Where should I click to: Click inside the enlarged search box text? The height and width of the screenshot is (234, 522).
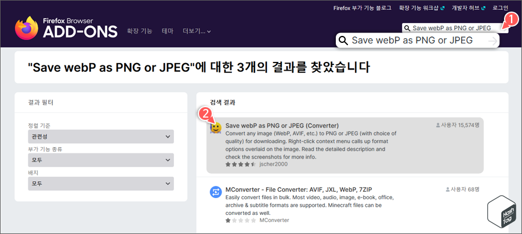tap(412, 41)
